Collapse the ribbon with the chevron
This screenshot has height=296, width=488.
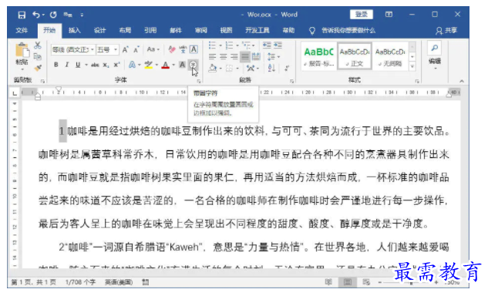coord(462,81)
